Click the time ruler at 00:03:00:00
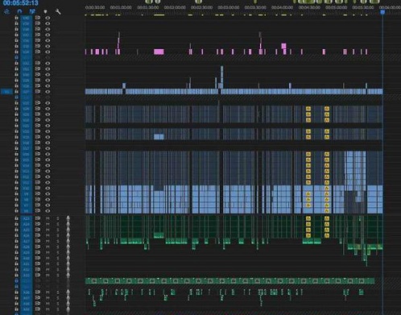The width and height of the screenshot is (401, 315). tap(229, 7)
